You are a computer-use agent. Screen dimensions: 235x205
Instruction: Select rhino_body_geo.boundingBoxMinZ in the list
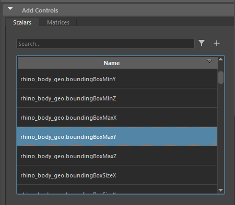(x=118, y=98)
